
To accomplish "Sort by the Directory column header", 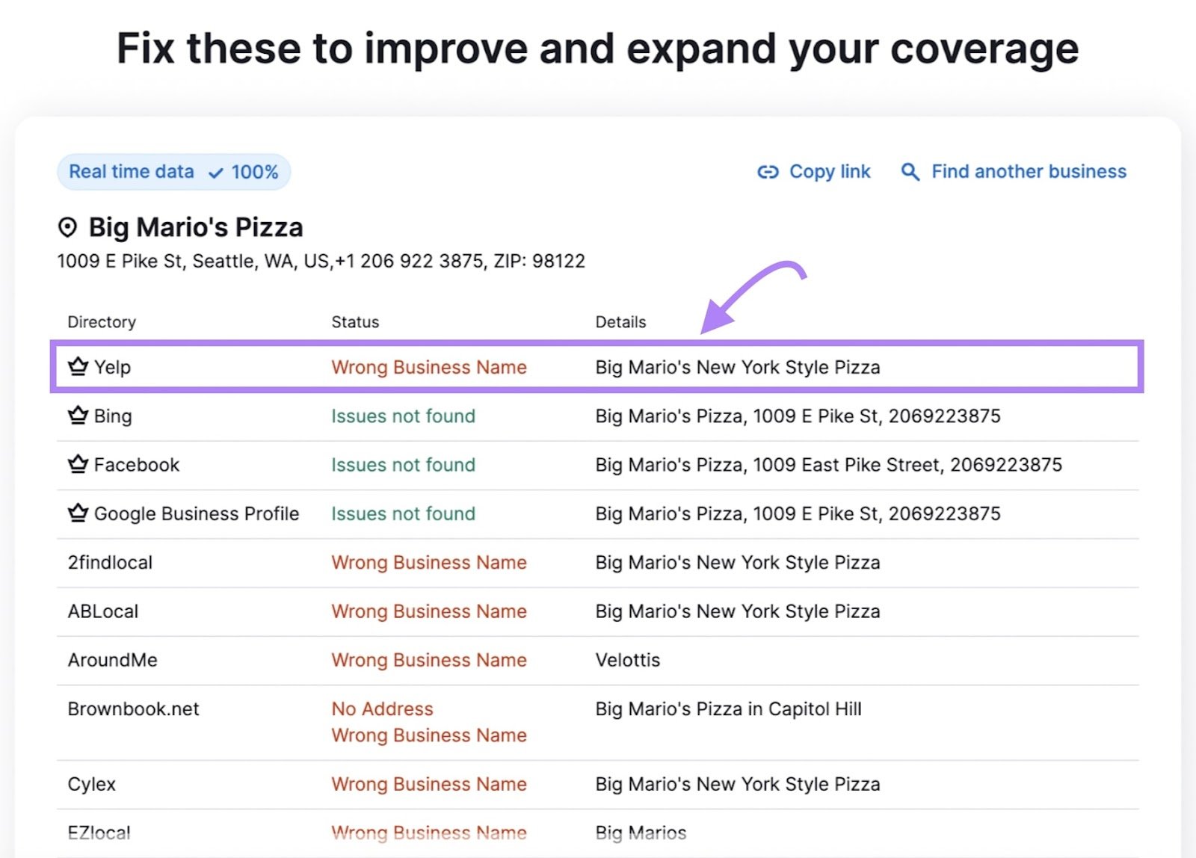I will pyautogui.click(x=102, y=322).
